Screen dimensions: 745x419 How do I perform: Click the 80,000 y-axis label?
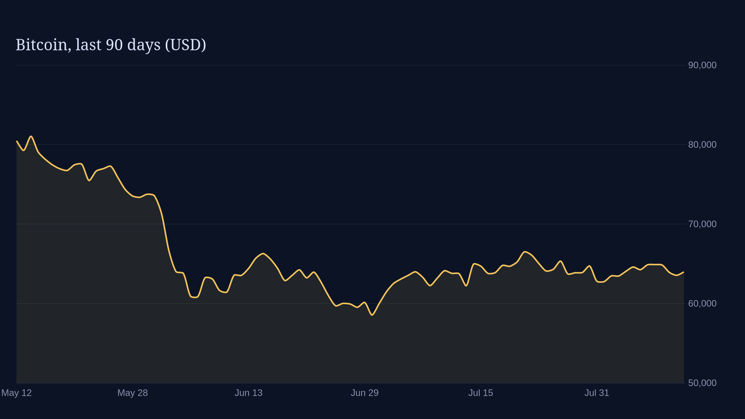tap(702, 145)
